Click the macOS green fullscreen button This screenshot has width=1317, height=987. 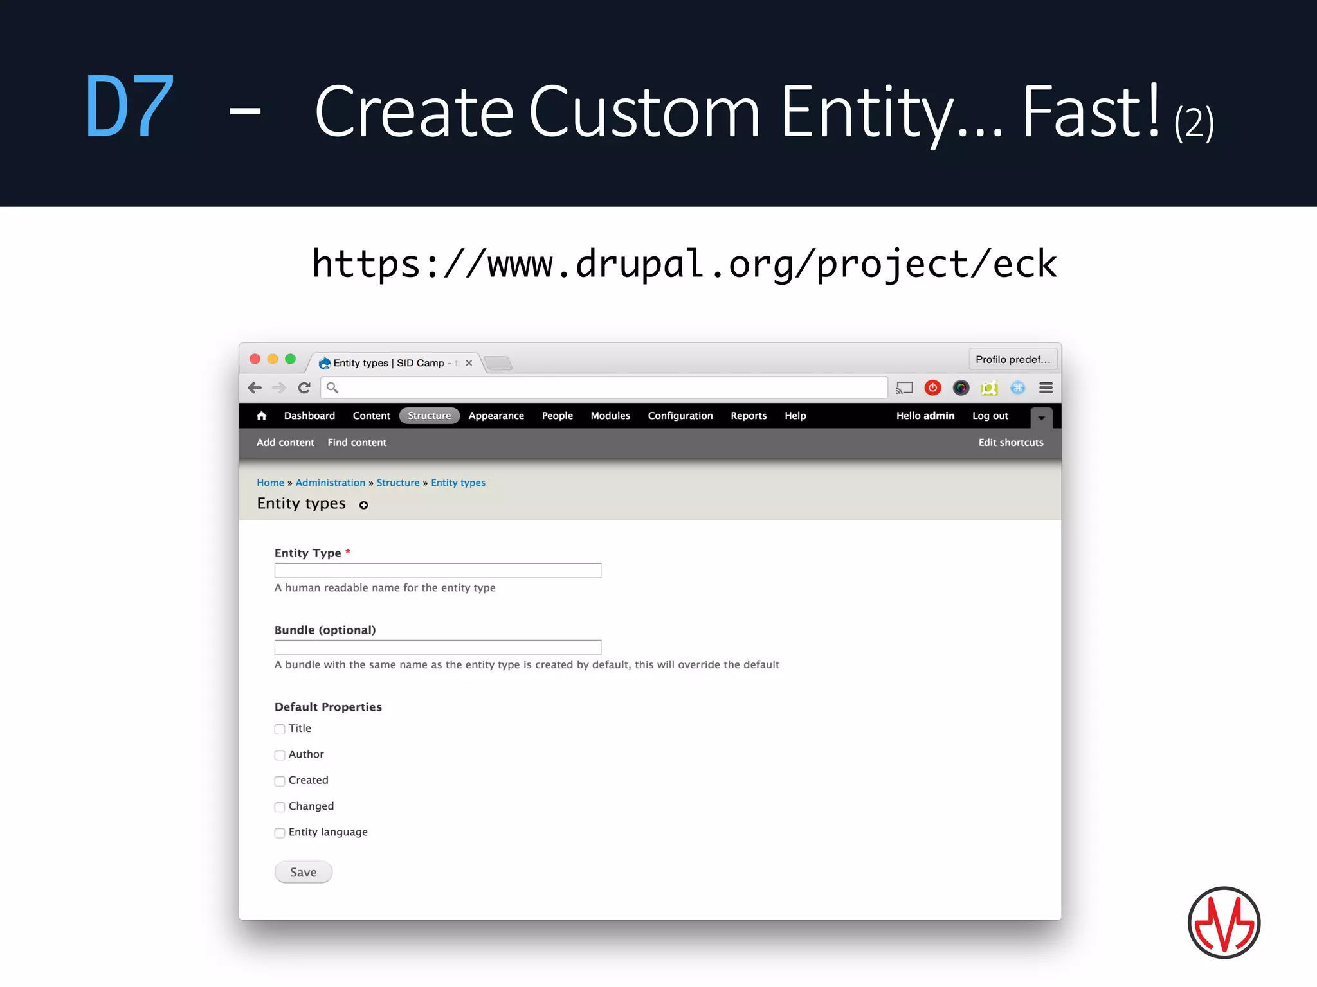290,359
